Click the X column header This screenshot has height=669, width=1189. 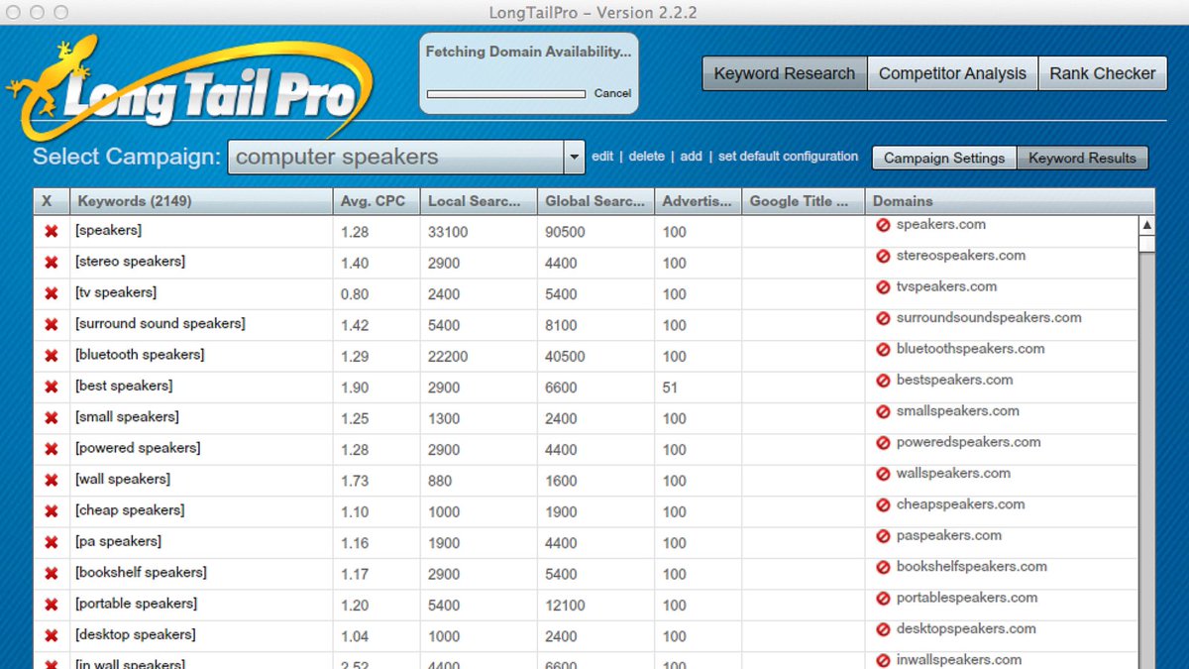tap(52, 201)
